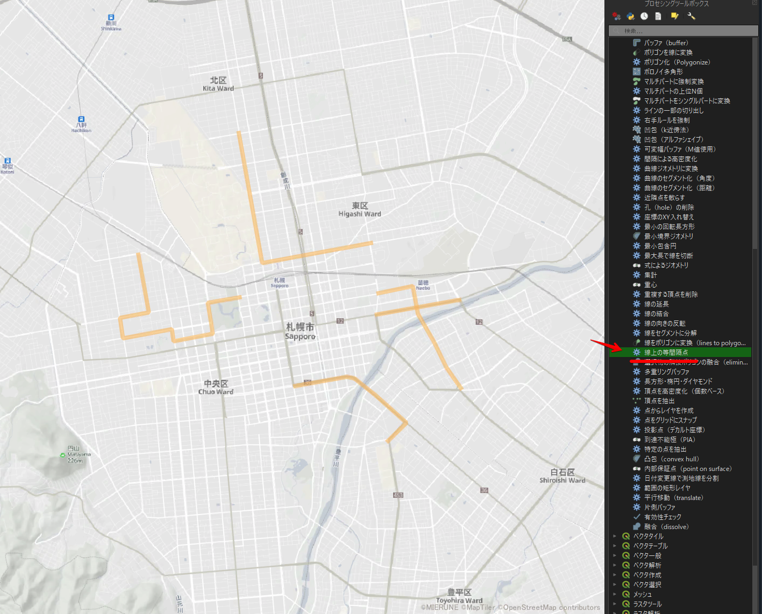
Task: Select 間隔による高密度化 algorithm
Action: coord(671,159)
